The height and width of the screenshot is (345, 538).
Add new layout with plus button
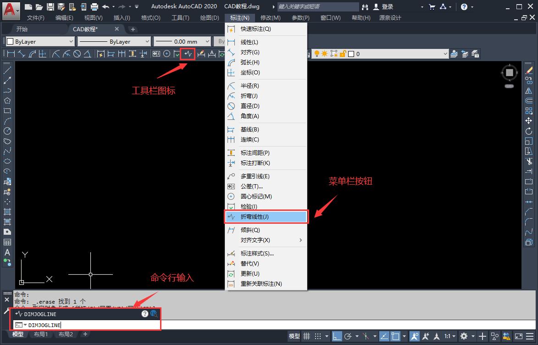click(x=85, y=334)
